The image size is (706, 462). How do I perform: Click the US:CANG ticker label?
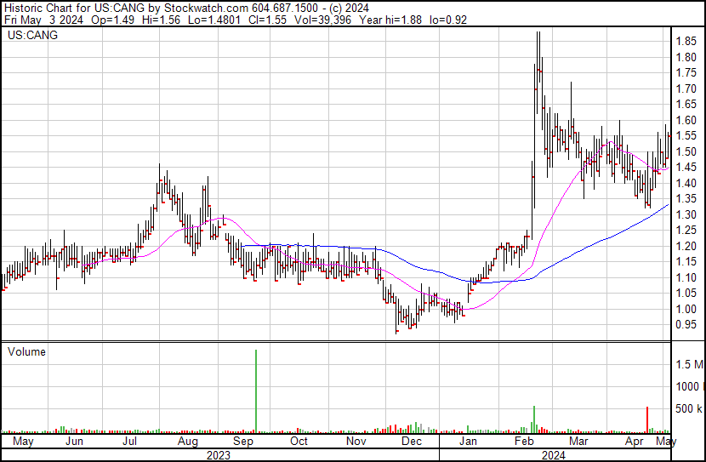(x=28, y=37)
